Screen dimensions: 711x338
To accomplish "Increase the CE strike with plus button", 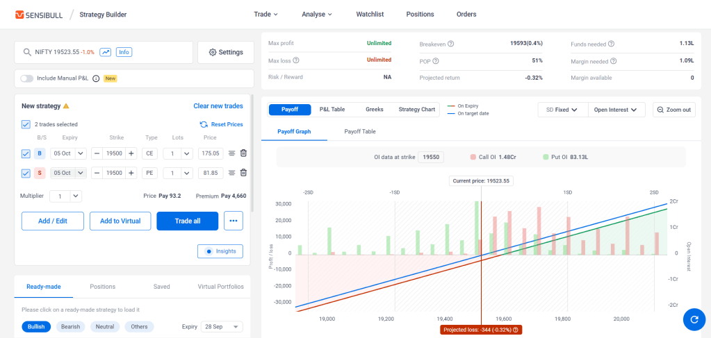I will pos(131,153).
